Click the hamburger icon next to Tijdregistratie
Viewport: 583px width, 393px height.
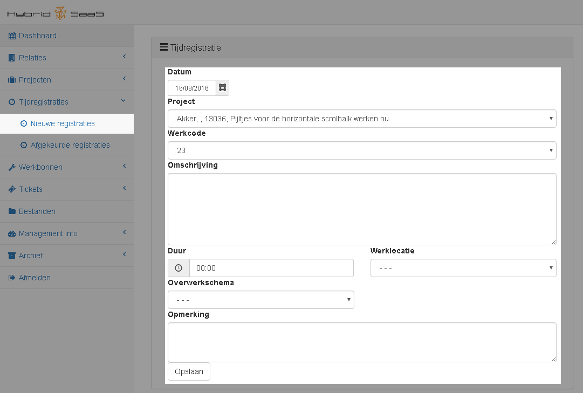click(164, 47)
